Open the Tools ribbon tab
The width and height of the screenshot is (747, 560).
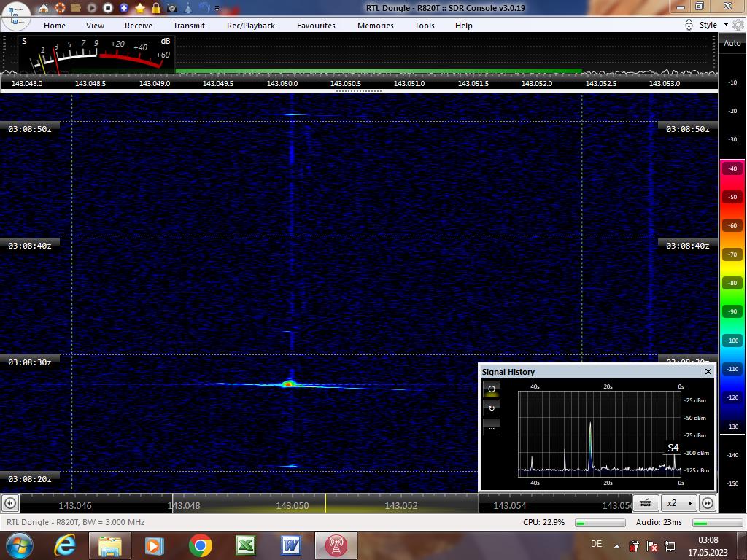coord(425,26)
